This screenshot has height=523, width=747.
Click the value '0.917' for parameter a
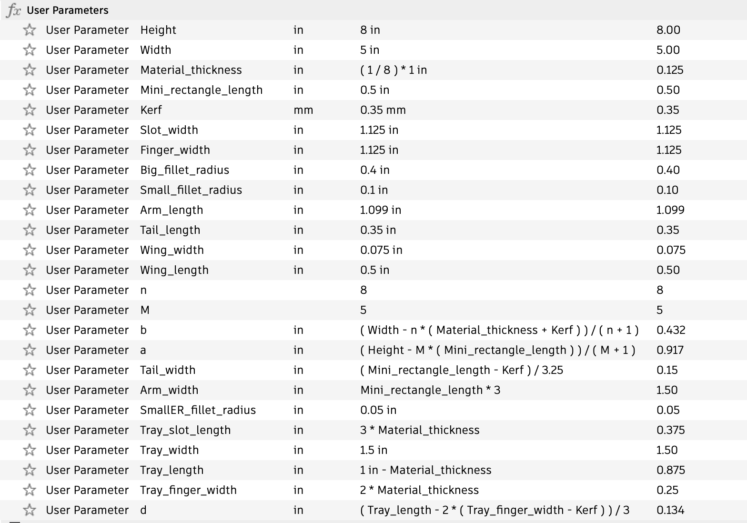point(670,350)
